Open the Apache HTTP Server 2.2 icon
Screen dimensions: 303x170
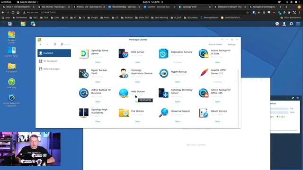tap(204, 74)
